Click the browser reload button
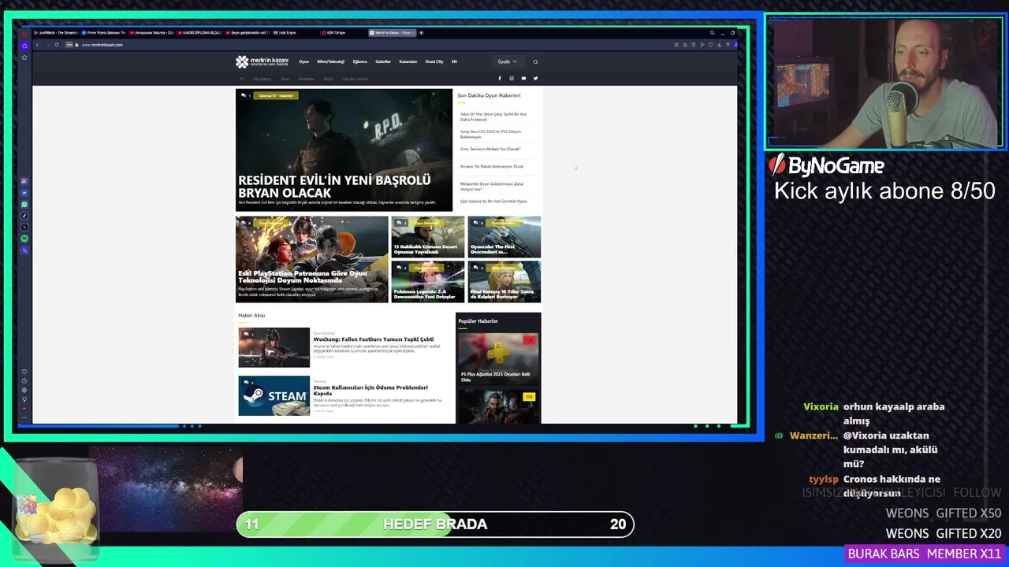The width and height of the screenshot is (1009, 567). point(57,45)
